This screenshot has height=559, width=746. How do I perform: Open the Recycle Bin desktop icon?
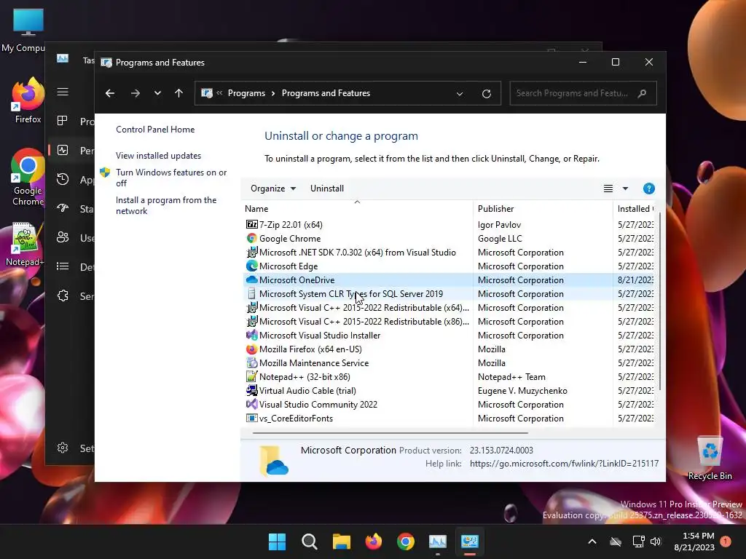pyautogui.click(x=710, y=459)
